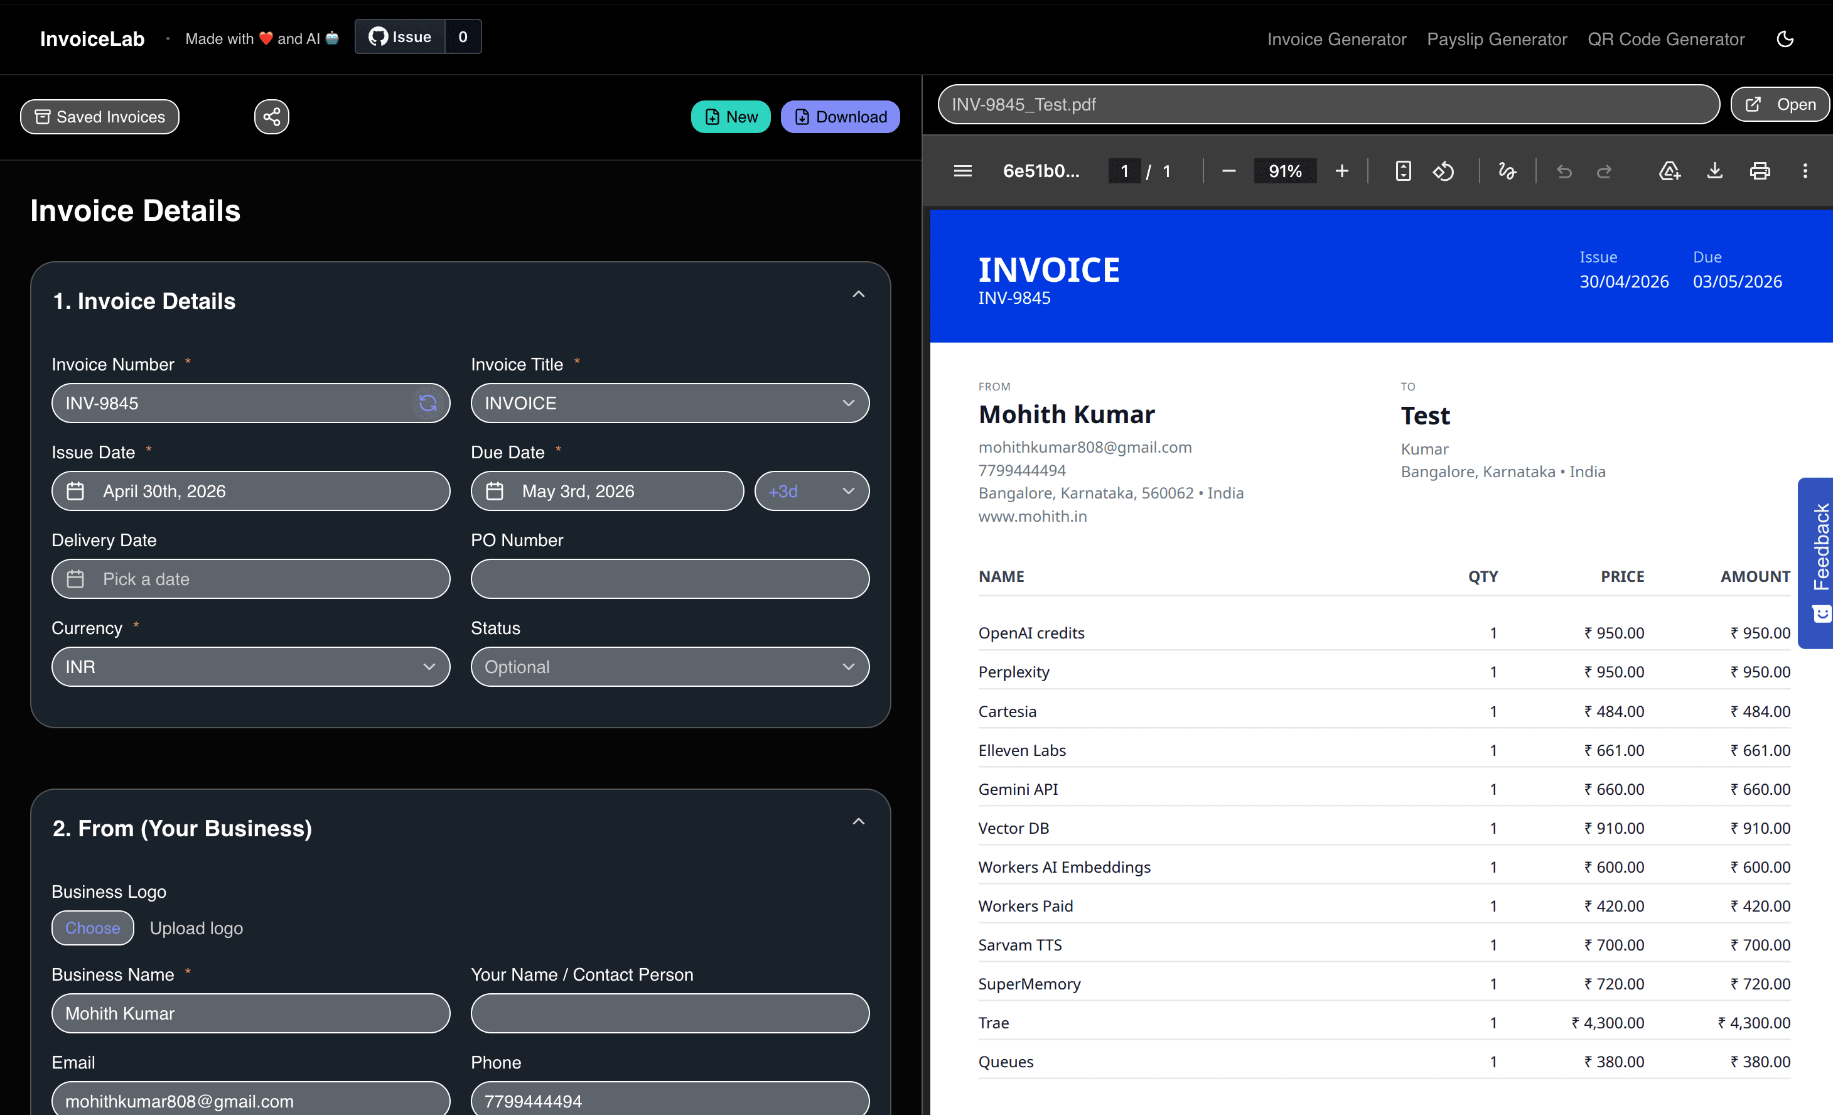Open Due Date calendar picker
1833x1115 pixels.
[x=607, y=491]
